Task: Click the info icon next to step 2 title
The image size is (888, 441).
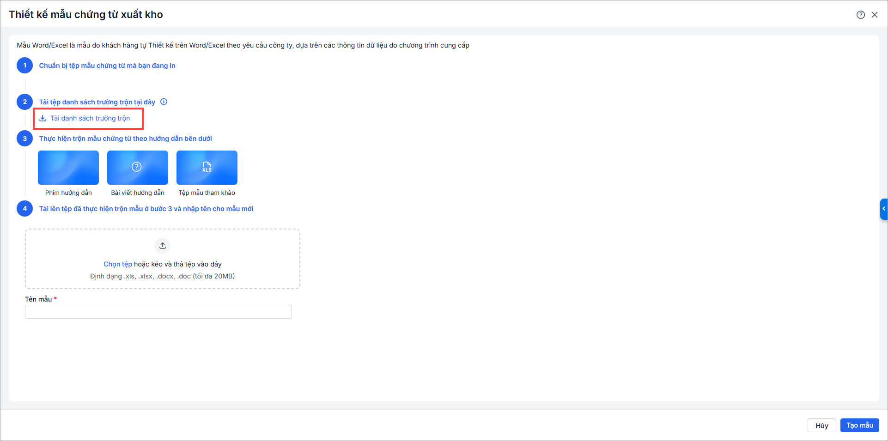Action: click(164, 102)
